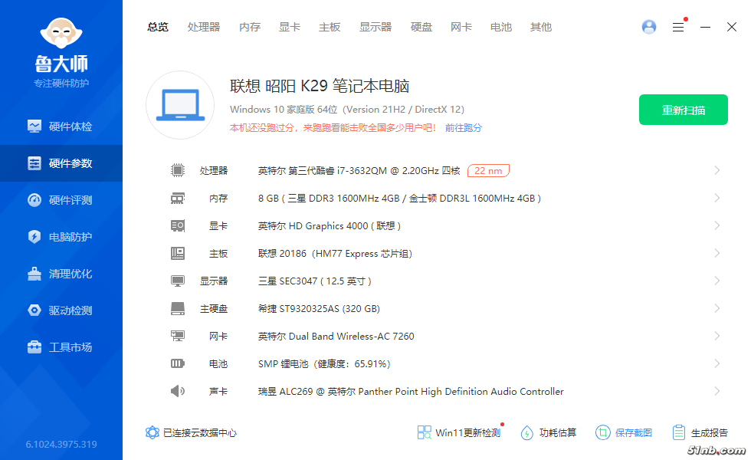Expand the 电池 battery details chevron
The image size is (751, 460).
tap(717, 363)
